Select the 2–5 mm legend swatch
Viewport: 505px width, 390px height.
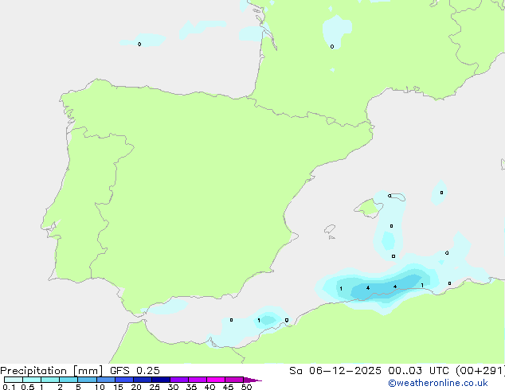coord(69,380)
